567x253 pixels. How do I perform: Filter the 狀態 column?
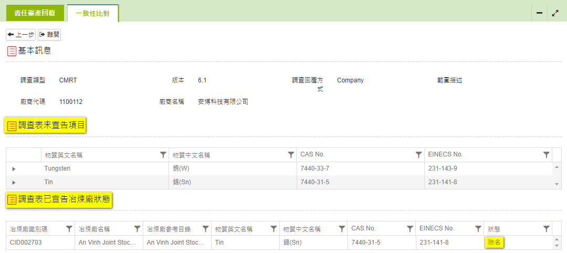click(546, 229)
